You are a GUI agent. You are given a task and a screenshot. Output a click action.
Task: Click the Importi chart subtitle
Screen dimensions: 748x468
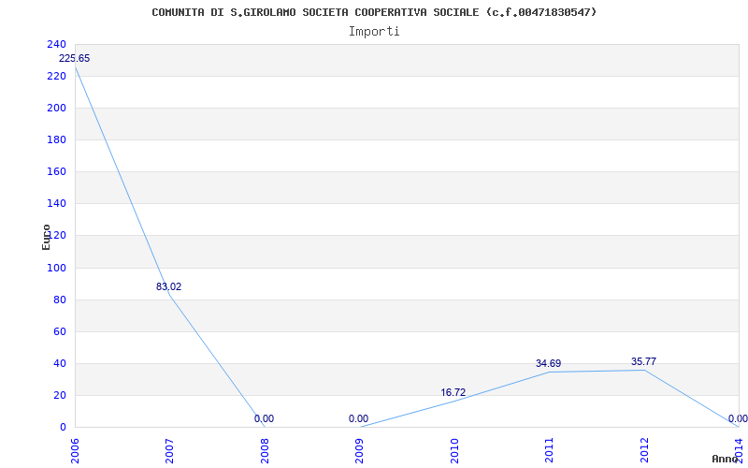(374, 32)
